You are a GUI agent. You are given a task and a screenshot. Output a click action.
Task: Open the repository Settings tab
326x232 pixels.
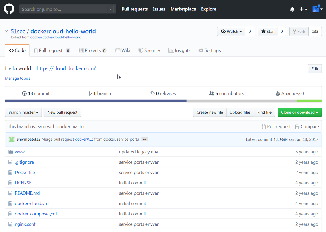coord(210,50)
